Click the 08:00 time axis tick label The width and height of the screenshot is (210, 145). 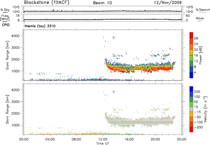(x=76, y=140)
